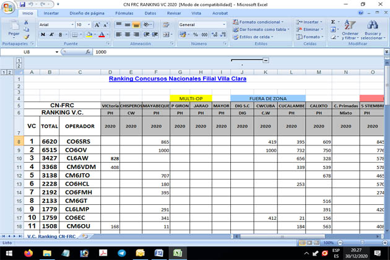The image size is (390, 260).
Task: Apply fill color bucket
Action: pyautogui.click(x=89, y=34)
